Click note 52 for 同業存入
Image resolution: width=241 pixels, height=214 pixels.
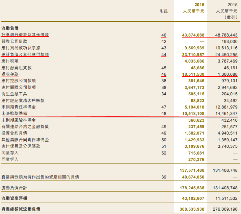tap(164, 153)
